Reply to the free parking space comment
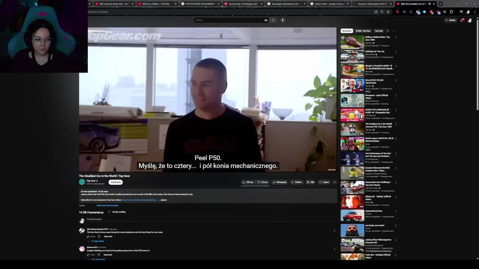 click(x=108, y=255)
